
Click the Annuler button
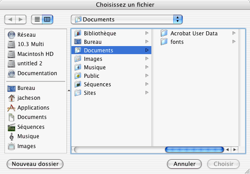coord(184,164)
